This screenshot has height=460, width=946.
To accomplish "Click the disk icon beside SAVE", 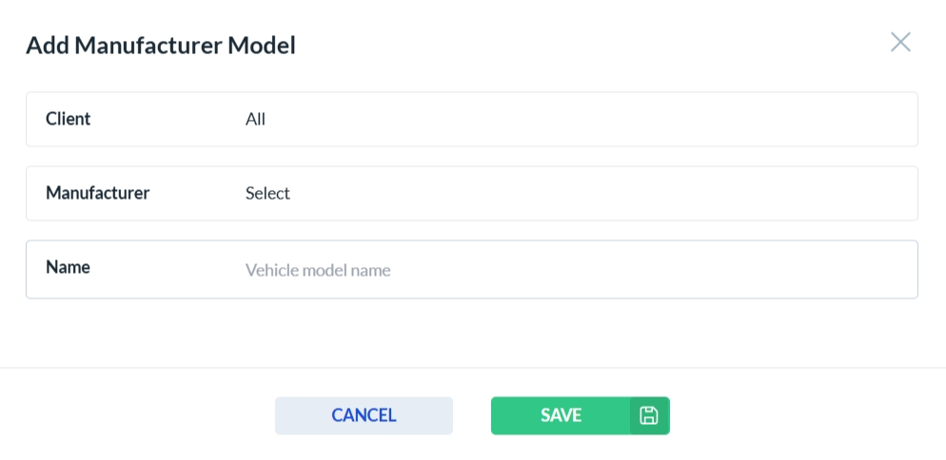I will 649,415.
